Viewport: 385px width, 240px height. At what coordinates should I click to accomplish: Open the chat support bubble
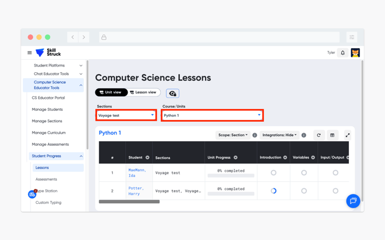coord(353,200)
